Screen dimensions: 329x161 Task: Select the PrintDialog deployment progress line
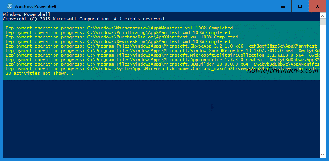[x=118, y=32]
